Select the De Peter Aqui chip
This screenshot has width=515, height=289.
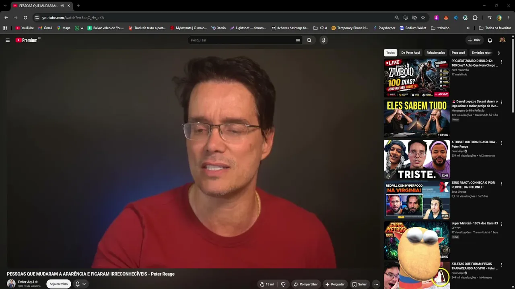[x=410, y=53]
